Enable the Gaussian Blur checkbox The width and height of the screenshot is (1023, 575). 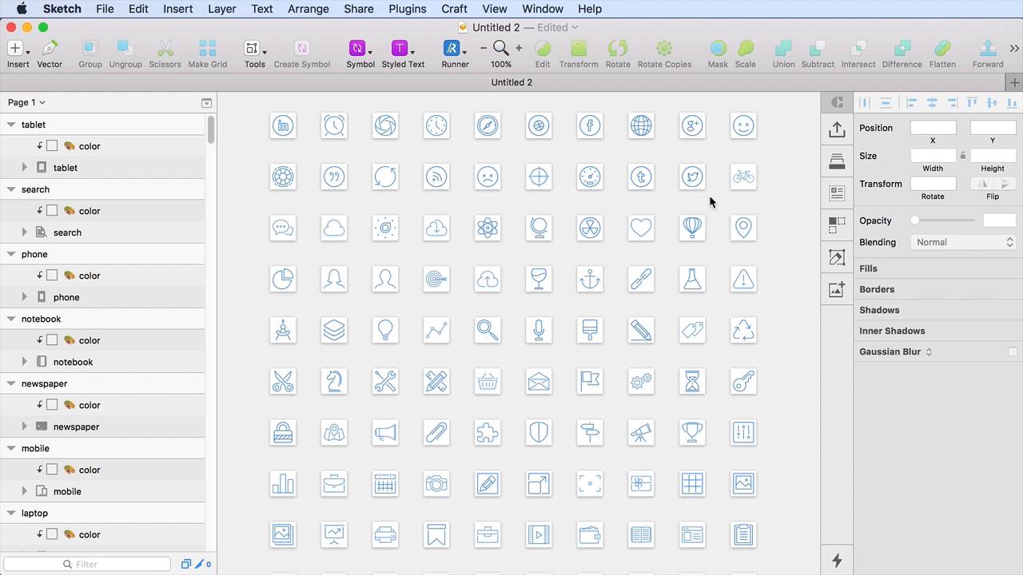point(1013,351)
